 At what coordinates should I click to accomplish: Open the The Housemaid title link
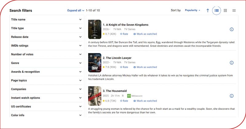click(x=115, y=91)
